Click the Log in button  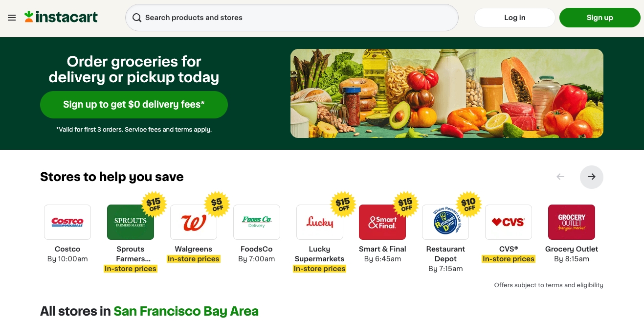pos(515,18)
